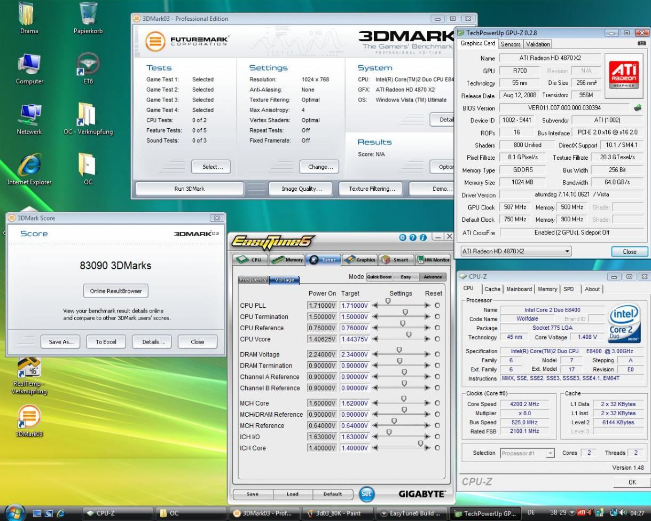Click the Online ResultBrowser button
Image resolution: width=651 pixels, height=521 pixels.
(115, 291)
